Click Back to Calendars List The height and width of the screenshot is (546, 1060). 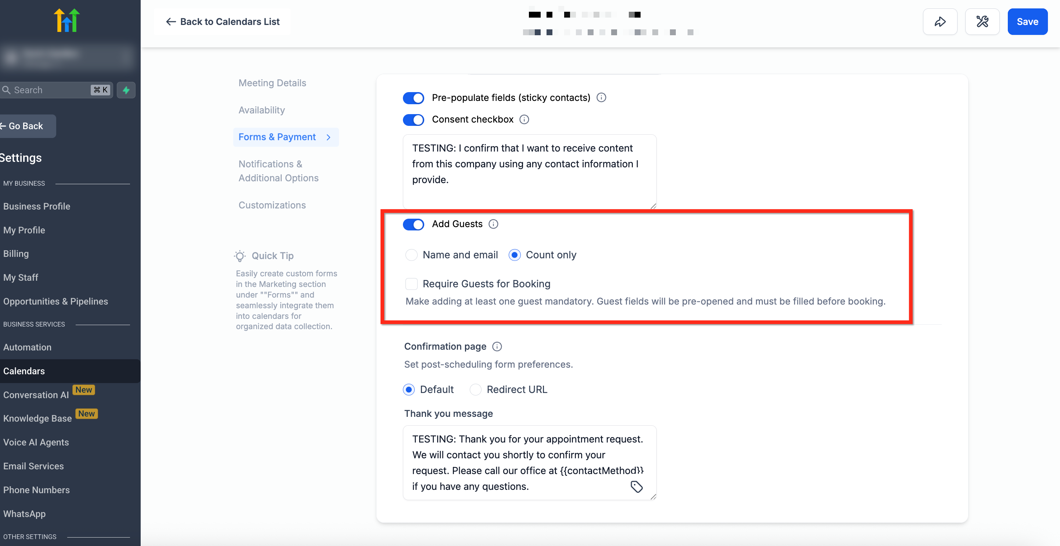(x=222, y=22)
